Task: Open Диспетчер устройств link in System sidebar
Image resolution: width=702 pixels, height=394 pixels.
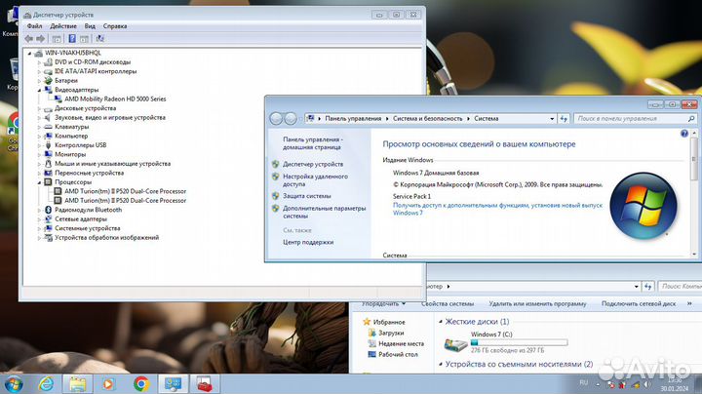Action: coord(313,164)
